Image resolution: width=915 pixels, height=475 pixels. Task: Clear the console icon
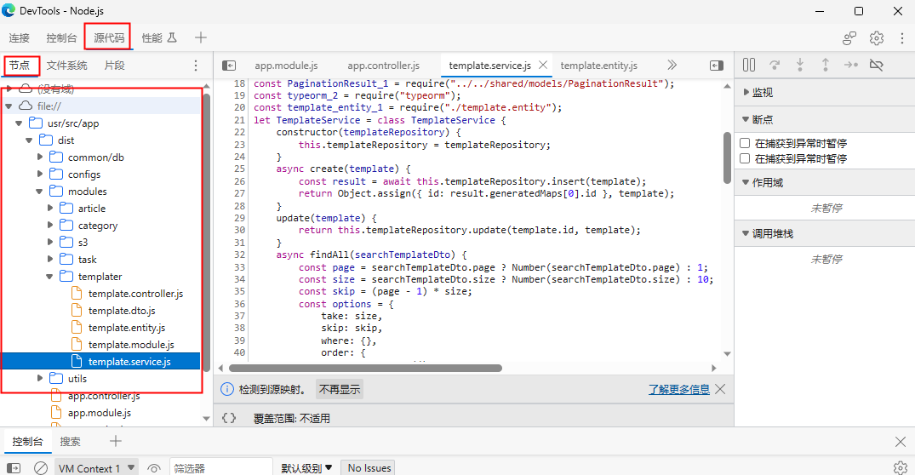[41, 468]
